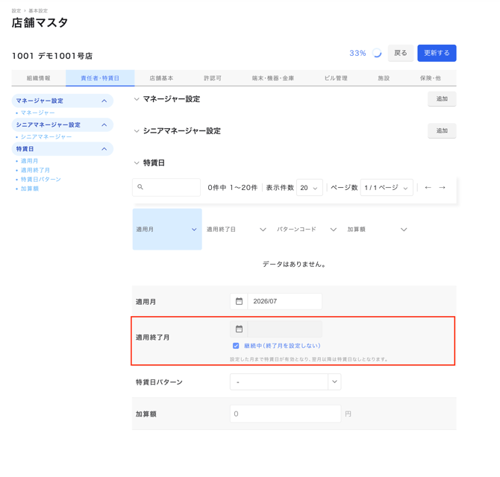Open the 保険・他 tab
Screen dimensions: 500x477
tap(430, 78)
